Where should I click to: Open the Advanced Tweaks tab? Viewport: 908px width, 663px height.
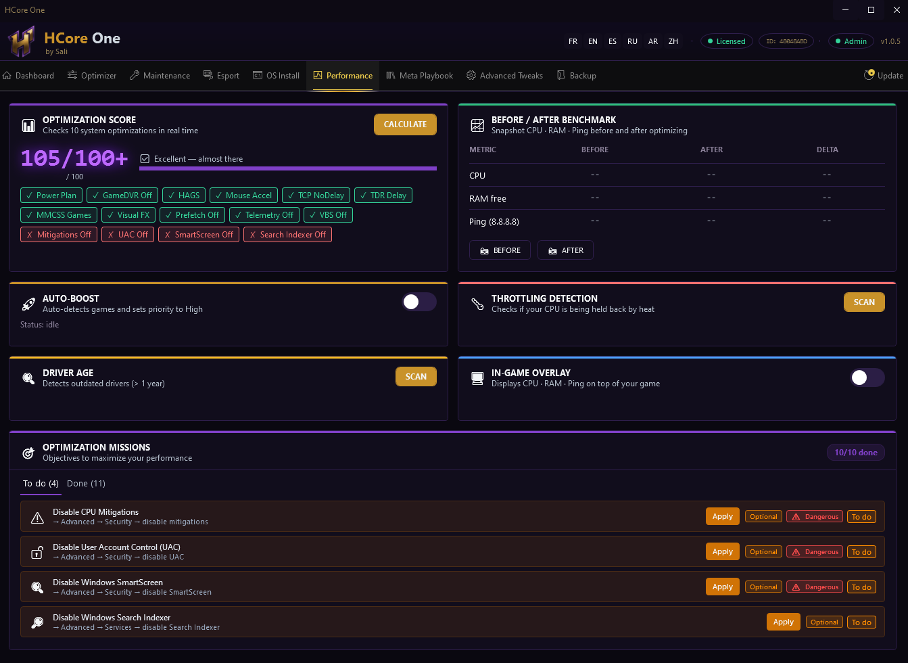point(504,76)
